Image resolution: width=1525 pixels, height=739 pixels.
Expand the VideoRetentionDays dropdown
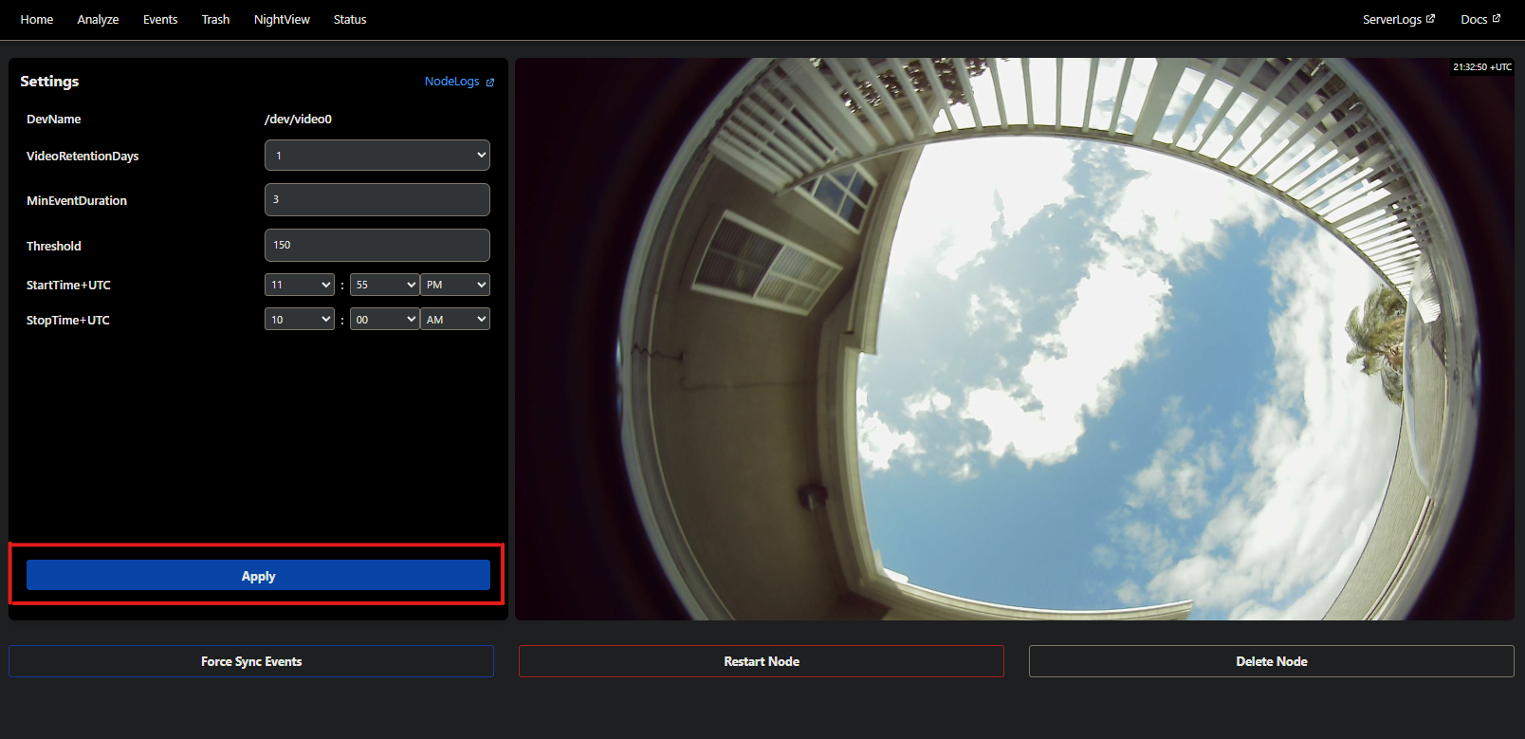pyautogui.click(x=377, y=156)
